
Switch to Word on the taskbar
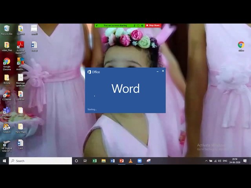point(113,161)
